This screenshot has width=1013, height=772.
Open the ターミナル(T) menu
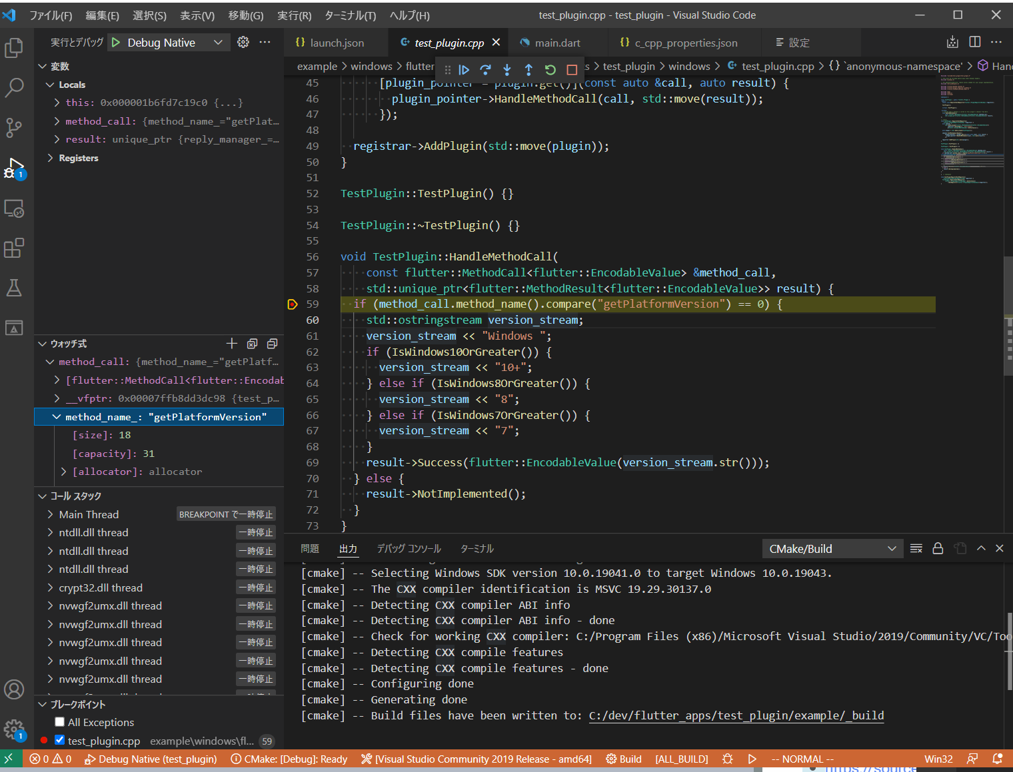pos(350,15)
